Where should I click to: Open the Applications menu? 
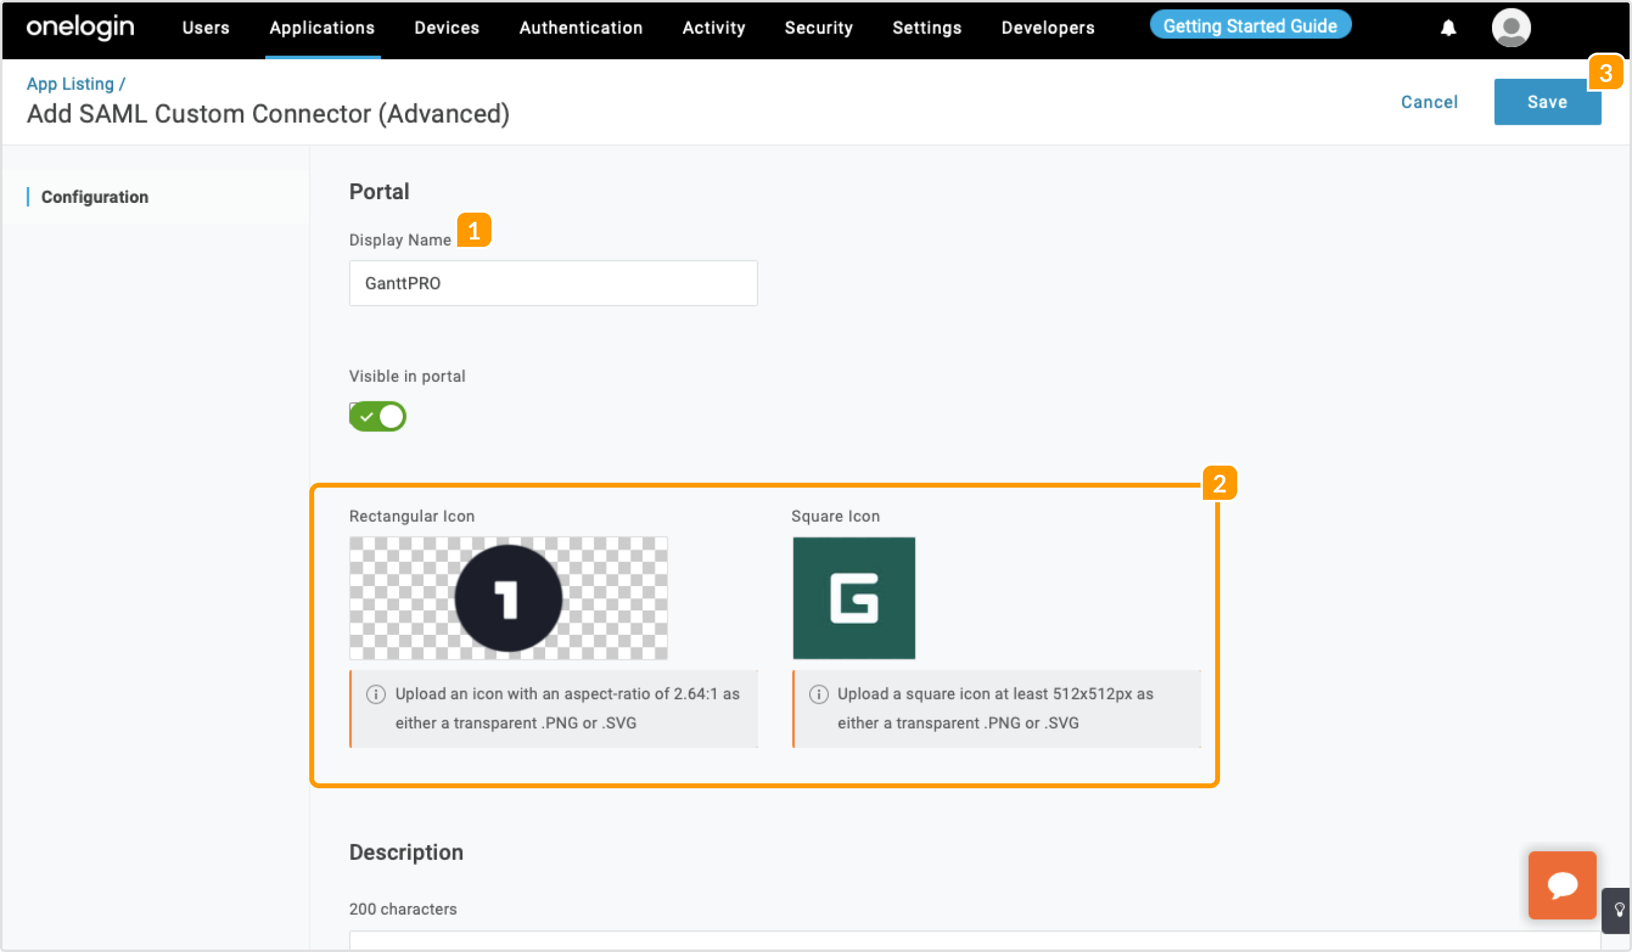[x=322, y=28]
